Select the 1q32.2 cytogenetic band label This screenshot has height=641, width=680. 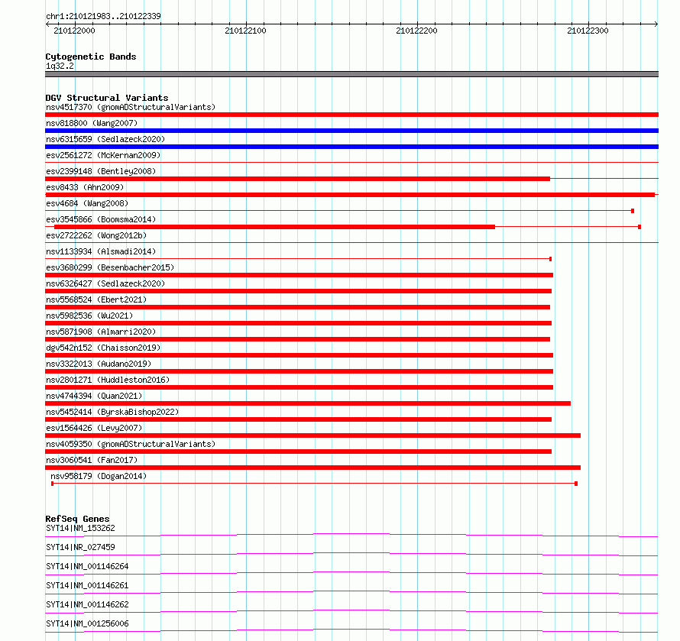[x=60, y=66]
